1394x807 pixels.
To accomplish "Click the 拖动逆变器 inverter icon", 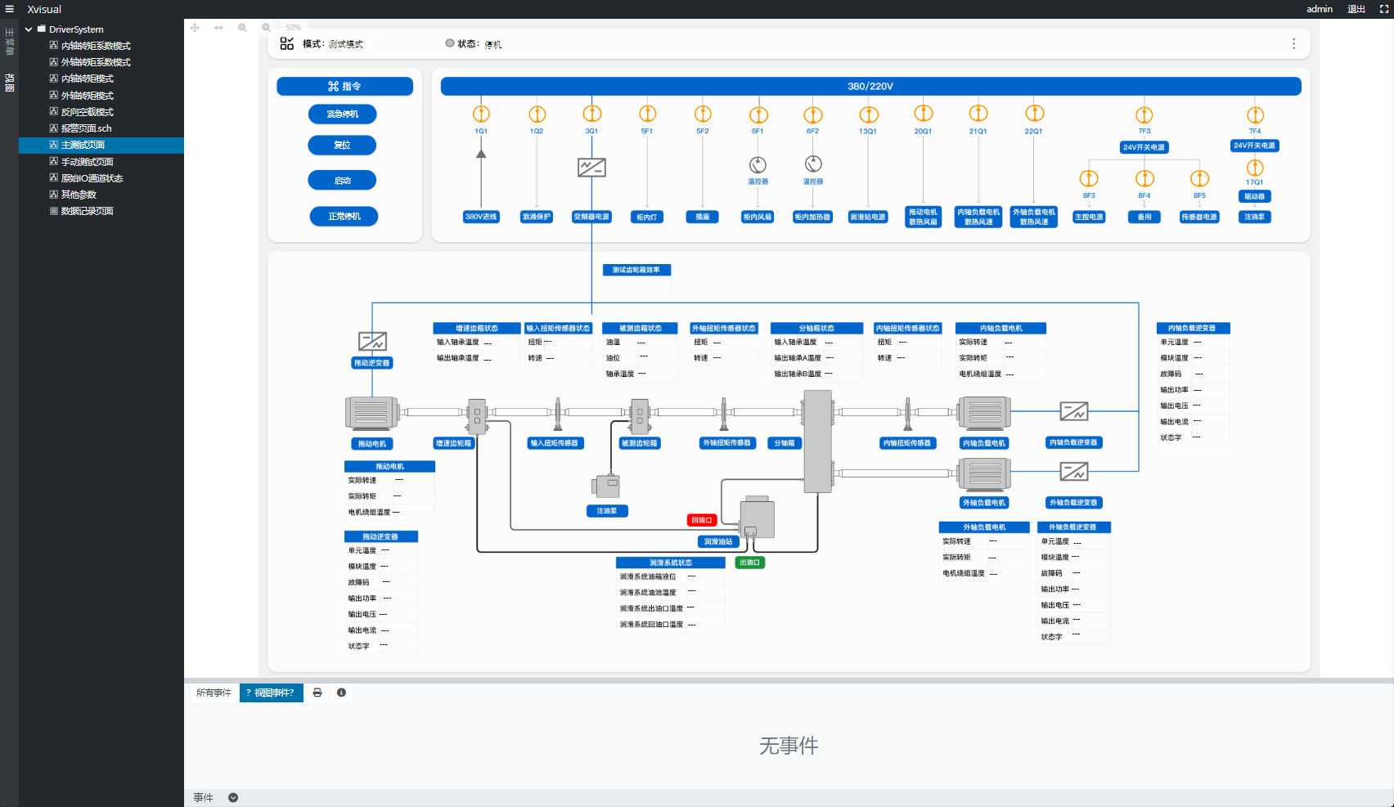I will (x=372, y=341).
